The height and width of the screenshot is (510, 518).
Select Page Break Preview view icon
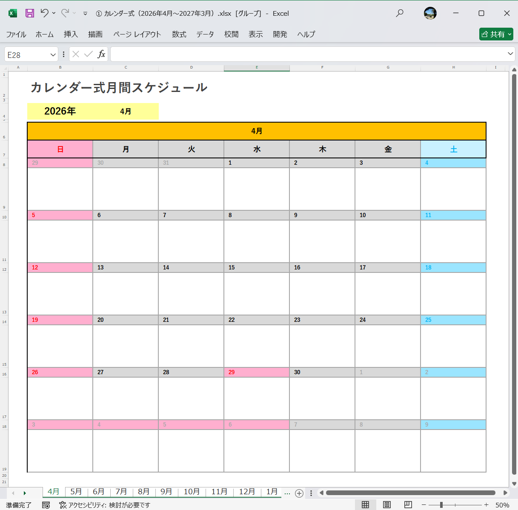click(407, 504)
